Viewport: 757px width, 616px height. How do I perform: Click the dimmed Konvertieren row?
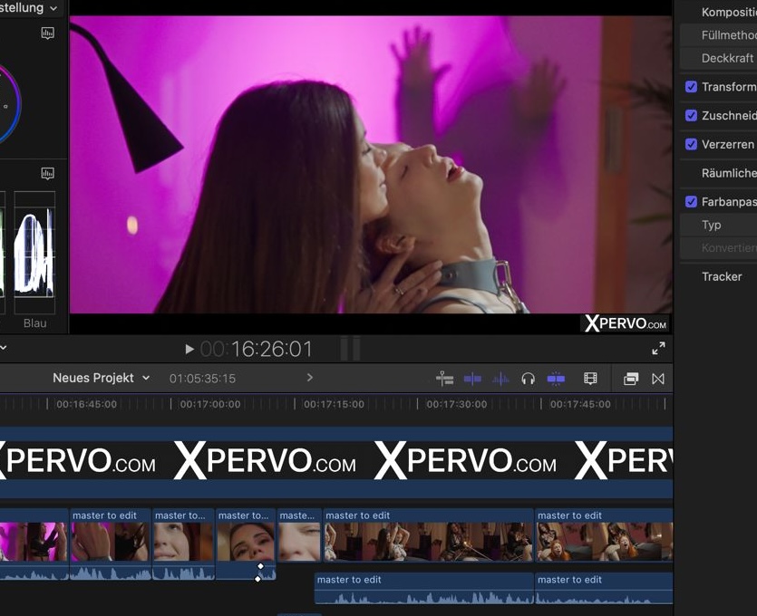718,248
